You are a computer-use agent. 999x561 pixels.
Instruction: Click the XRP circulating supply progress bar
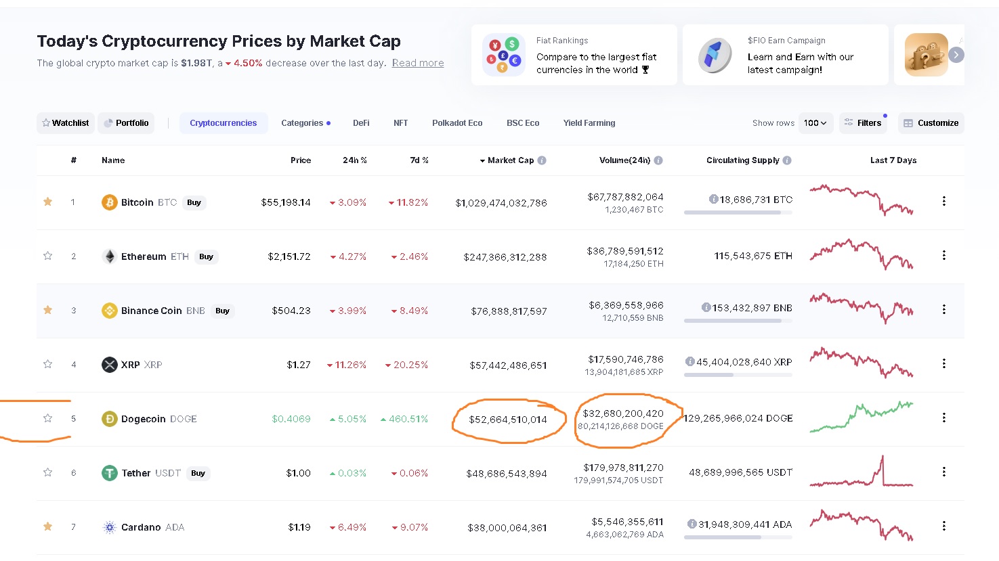pos(738,375)
